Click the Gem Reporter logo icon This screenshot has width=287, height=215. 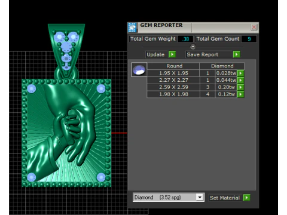coord(132,27)
